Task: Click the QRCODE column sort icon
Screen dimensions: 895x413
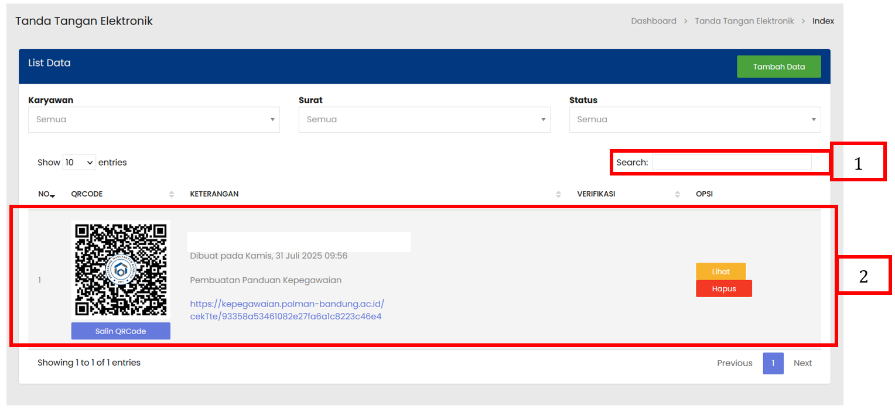Action: click(x=172, y=194)
